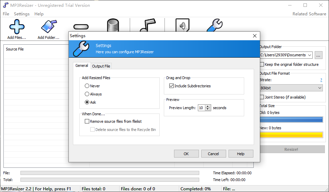Enable Joint Stereo (if available) checkbox
329x192 pixels.
(x=262, y=97)
